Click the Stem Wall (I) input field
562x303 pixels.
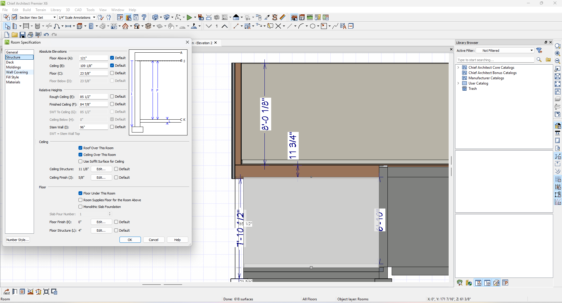(93, 127)
